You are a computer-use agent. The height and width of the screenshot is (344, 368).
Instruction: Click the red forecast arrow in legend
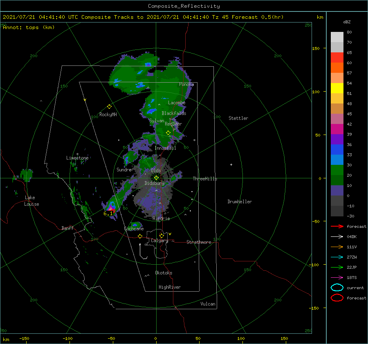337,226
